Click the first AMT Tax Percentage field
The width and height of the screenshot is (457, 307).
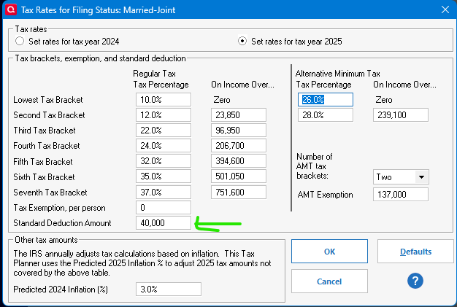pos(326,99)
